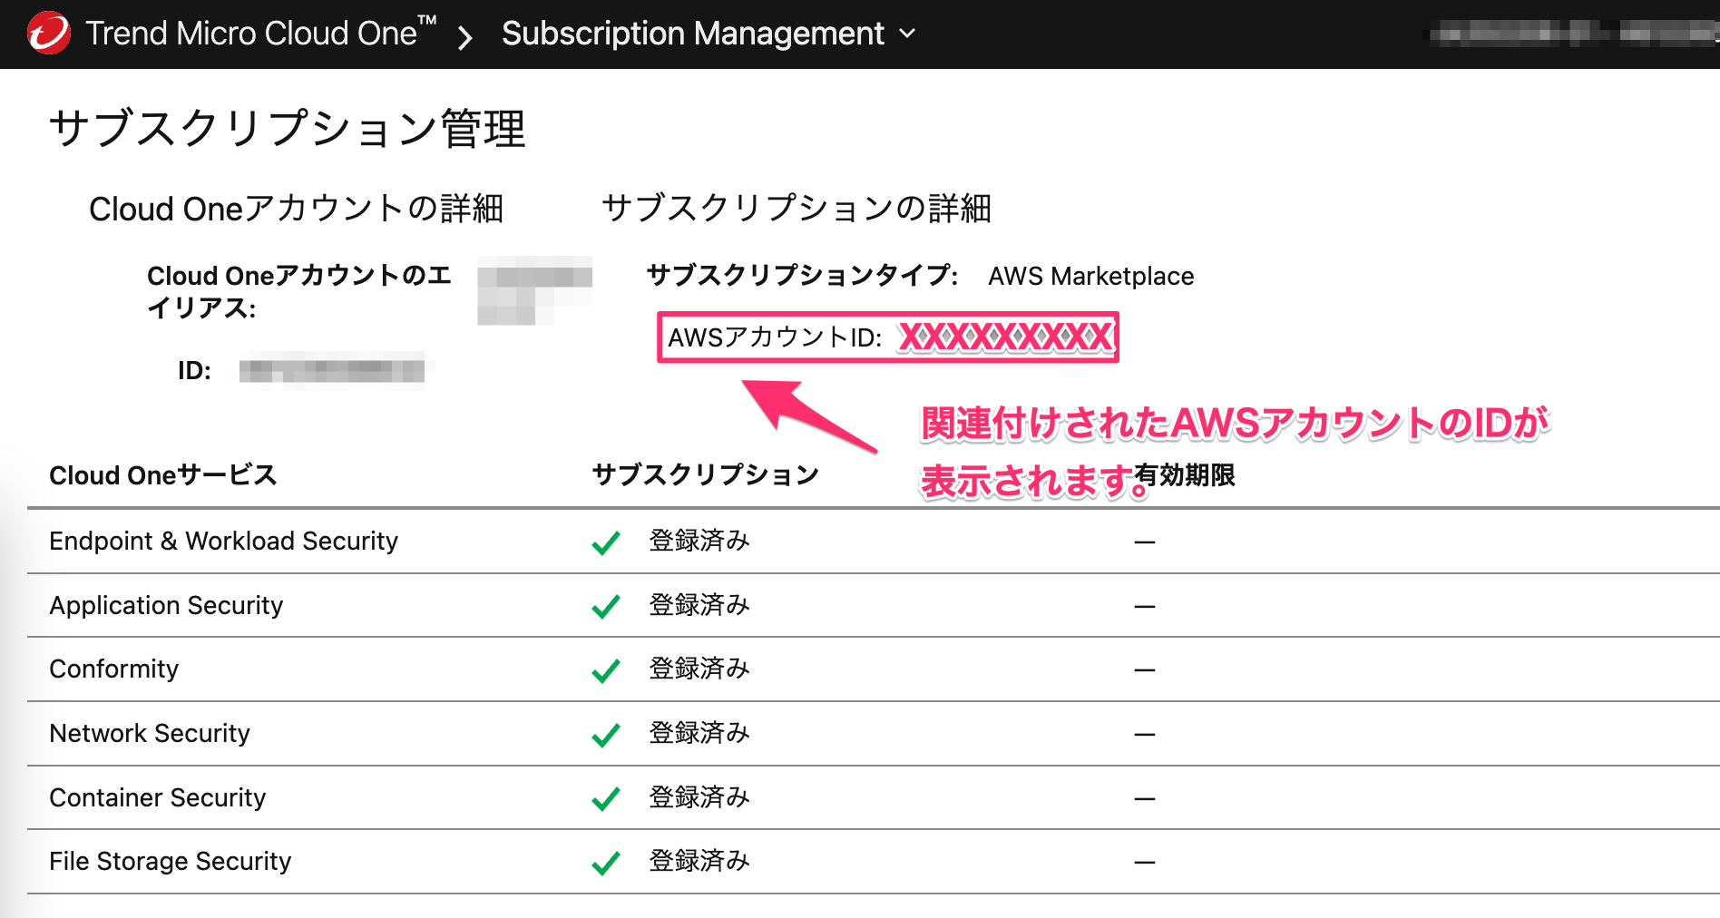Click the サブスクリプション column header

[704, 473]
